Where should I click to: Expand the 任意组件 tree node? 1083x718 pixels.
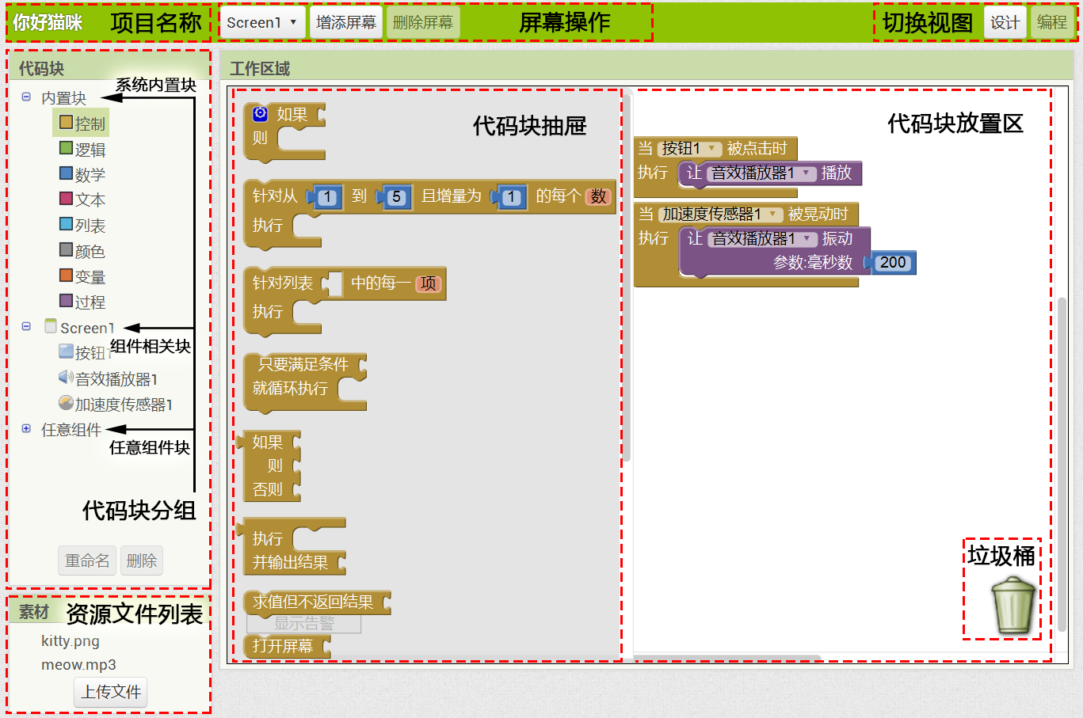point(26,428)
